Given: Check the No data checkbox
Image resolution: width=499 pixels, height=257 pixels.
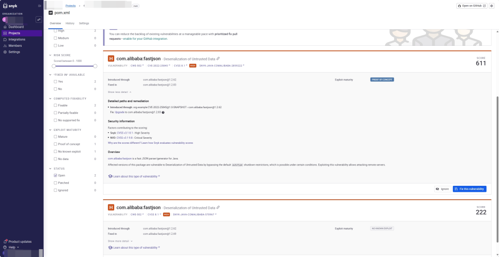Looking at the screenshot, I should 55,159.
